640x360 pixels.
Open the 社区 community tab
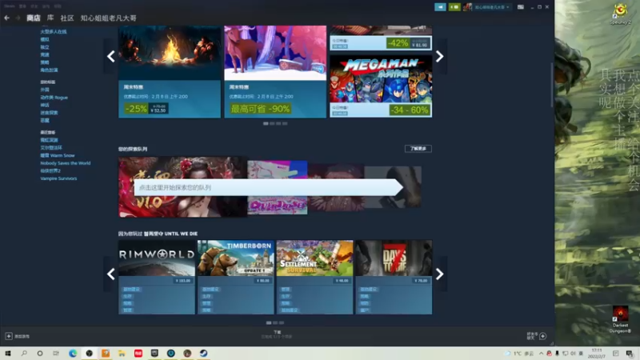[x=67, y=18]
